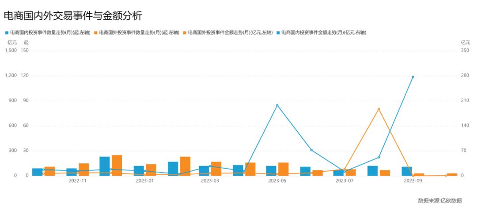Click the left axis value 300
Screen dimensions: 477x210
[13, 151]
